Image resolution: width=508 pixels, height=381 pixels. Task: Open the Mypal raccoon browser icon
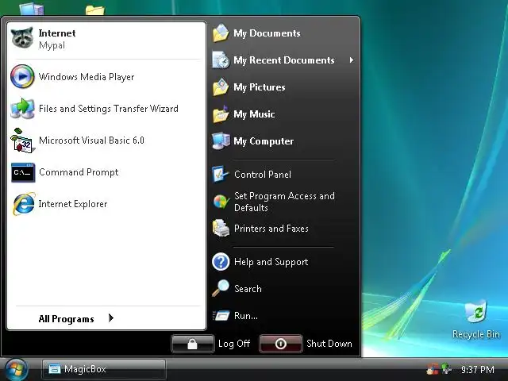tap(22, 38)
